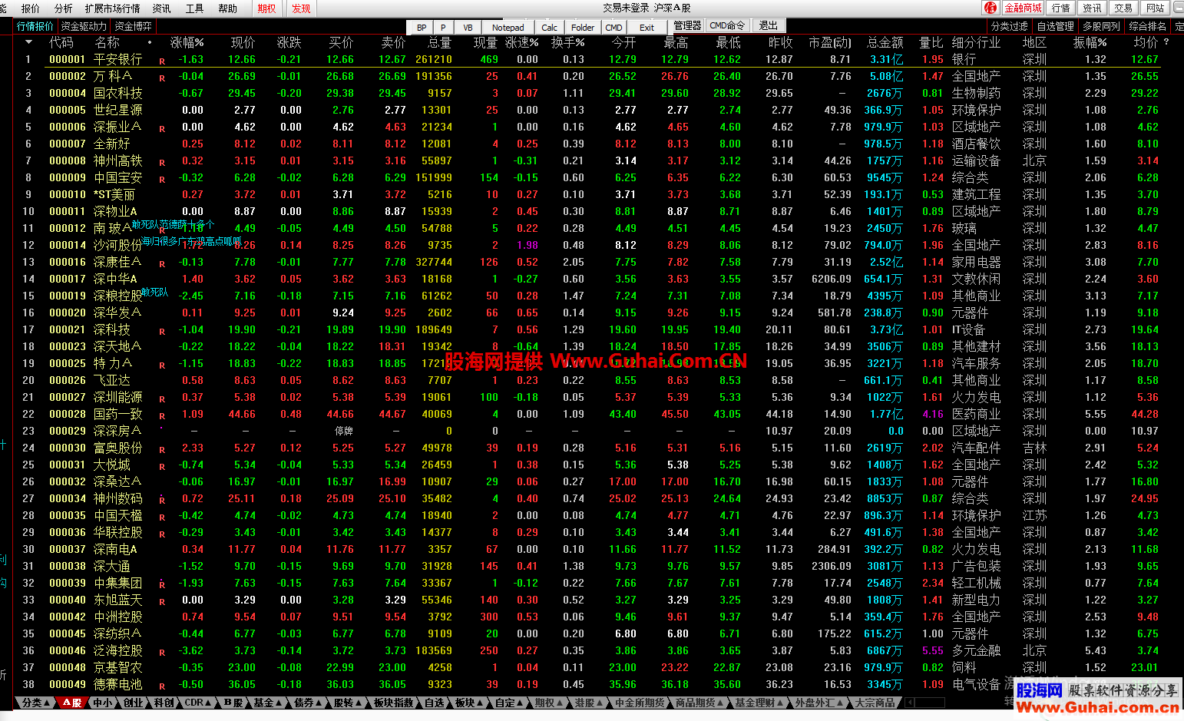Open the 扩展市场行情 menu

[x=113, y=8]
